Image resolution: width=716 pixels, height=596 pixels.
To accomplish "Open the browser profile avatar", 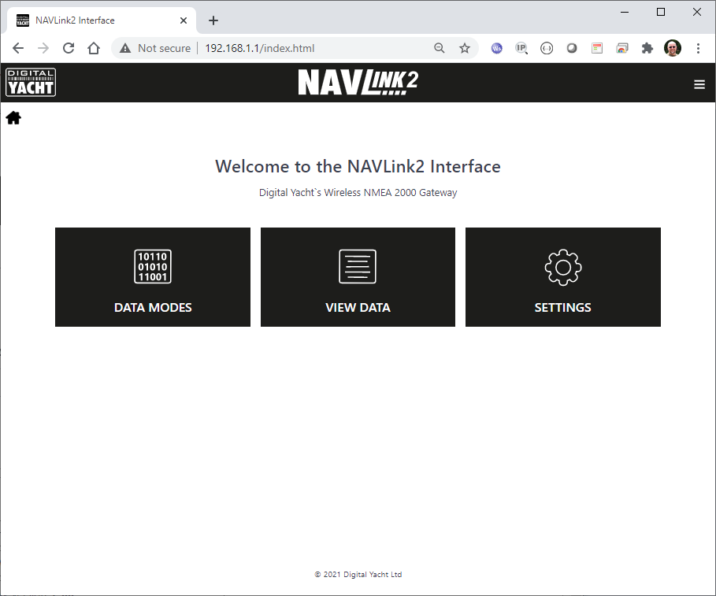I will pos(672,48).
